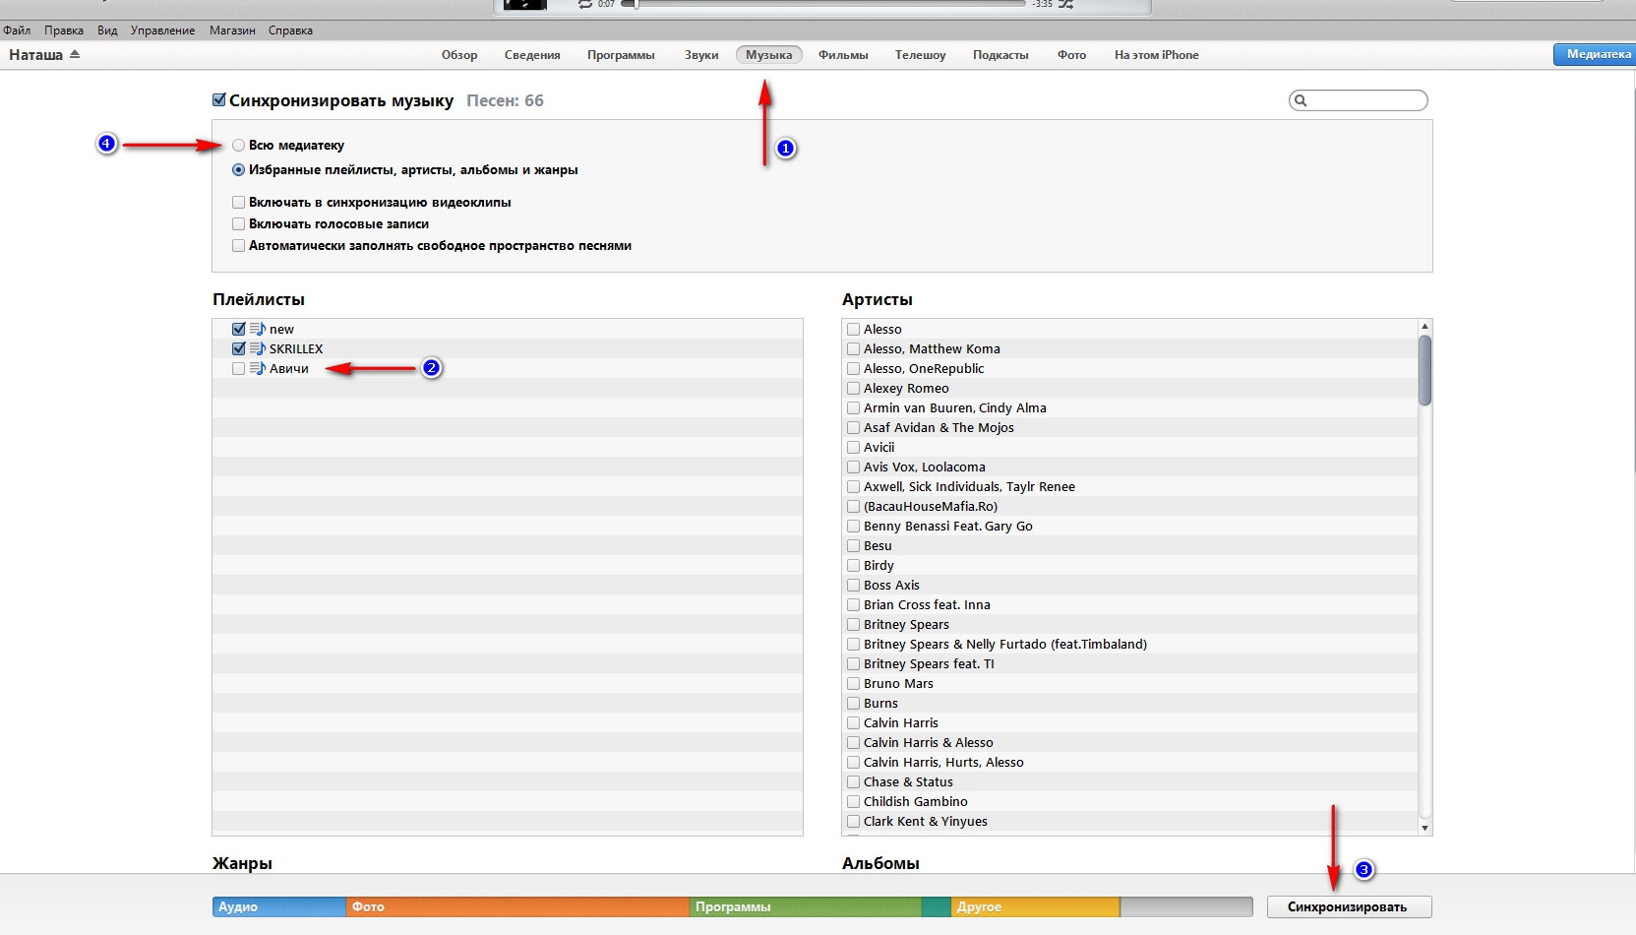Click the Armin van Buuren, Cindy Alma row
1636x935 pixels.
1129,407
